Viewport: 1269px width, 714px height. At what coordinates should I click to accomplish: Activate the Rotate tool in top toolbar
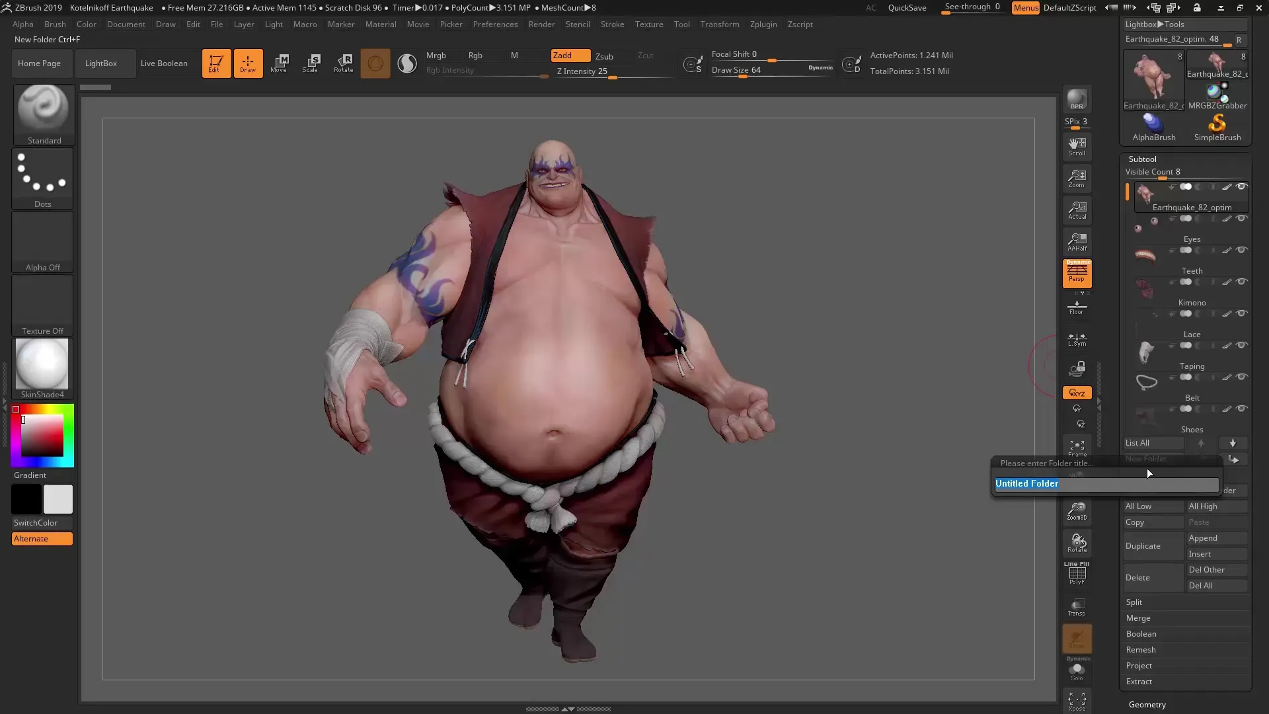coord(343,63)
